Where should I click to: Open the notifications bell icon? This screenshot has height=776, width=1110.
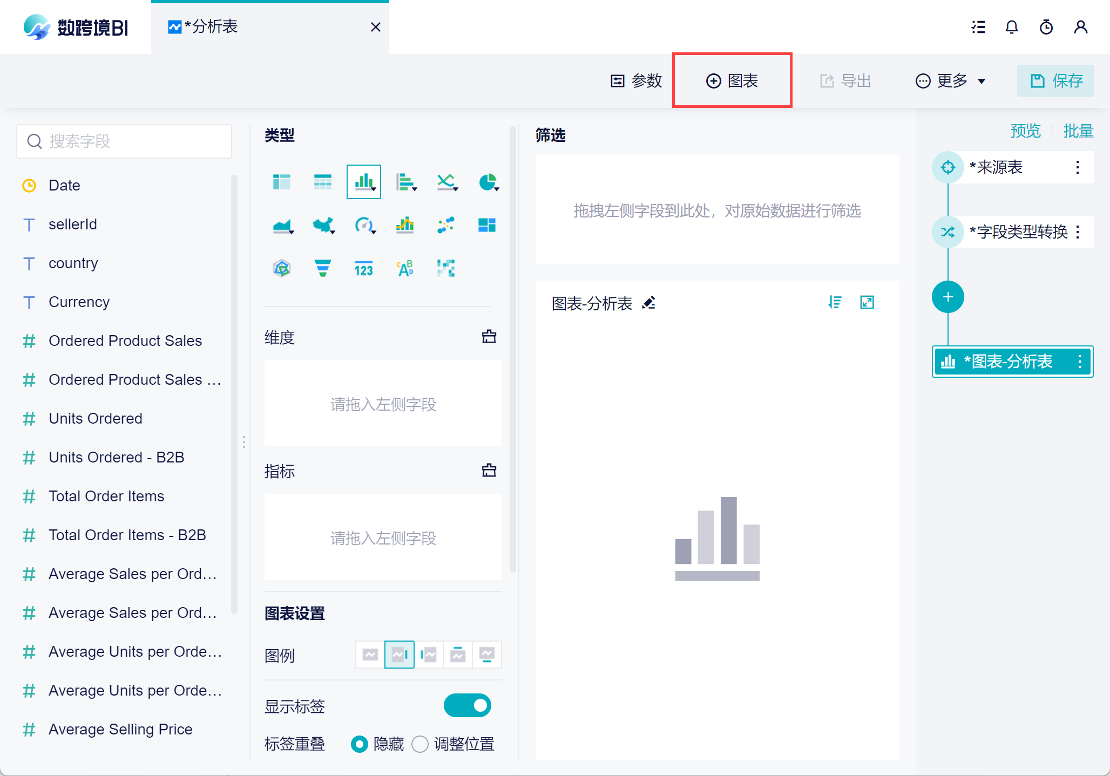coord(1012,27)
